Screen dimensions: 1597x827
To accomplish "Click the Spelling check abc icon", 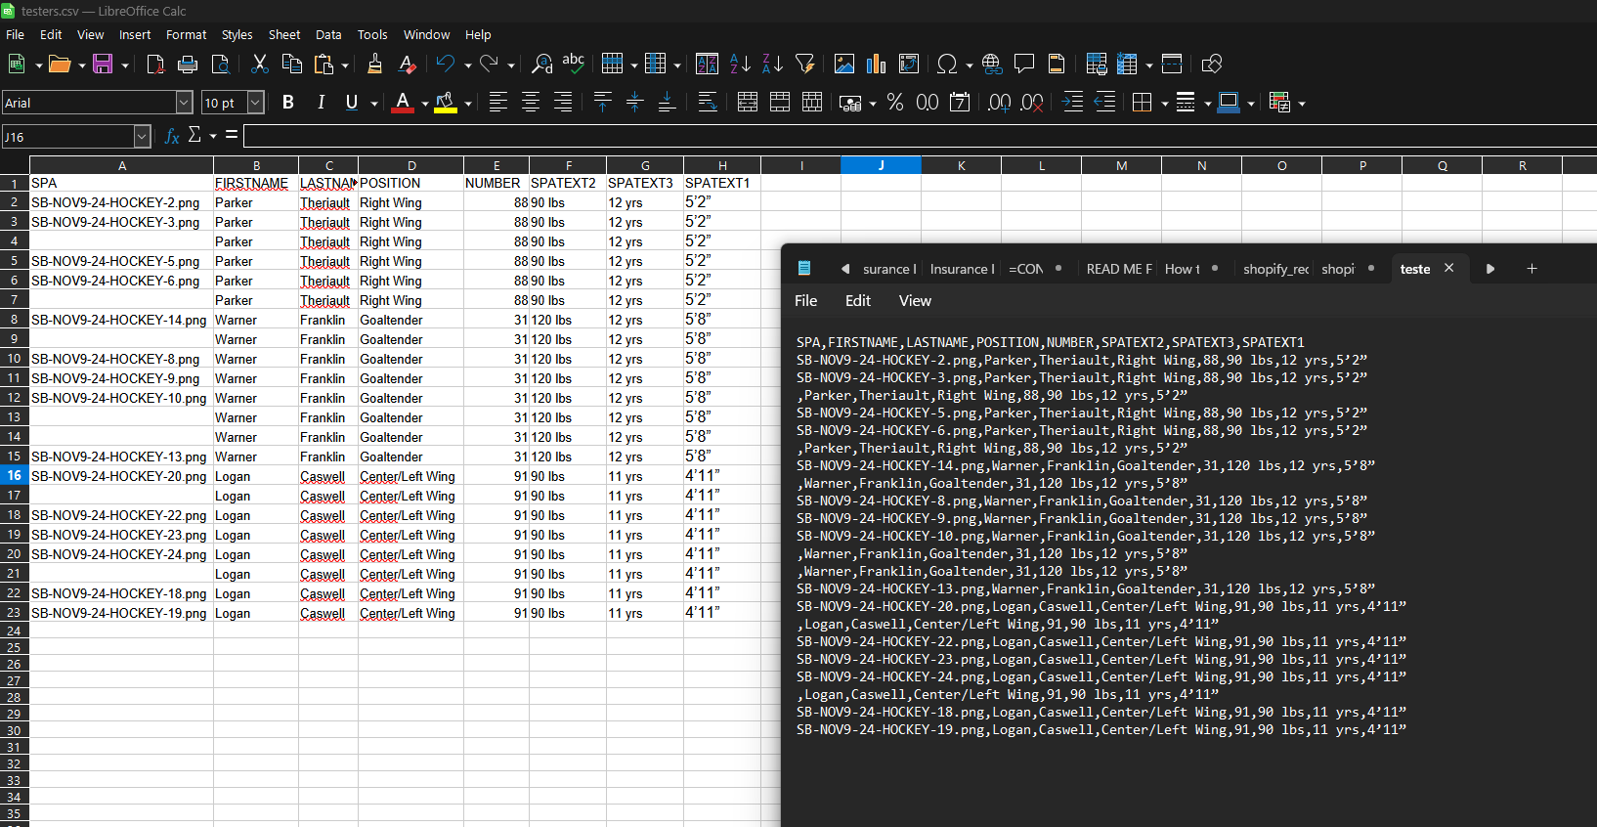I will pyautogui.click(x=574, y=65).
